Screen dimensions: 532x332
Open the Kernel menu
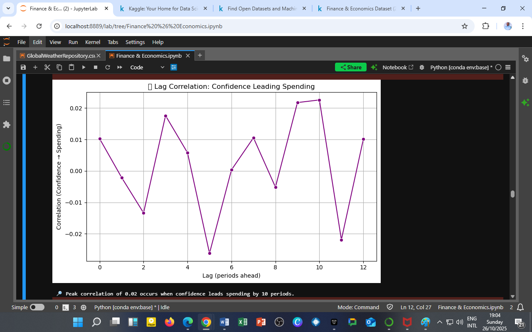pos(92,42)
